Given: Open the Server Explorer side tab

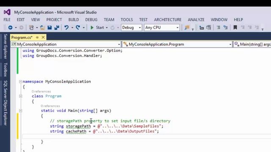Looking at the screenshot, I should [6, 46].
